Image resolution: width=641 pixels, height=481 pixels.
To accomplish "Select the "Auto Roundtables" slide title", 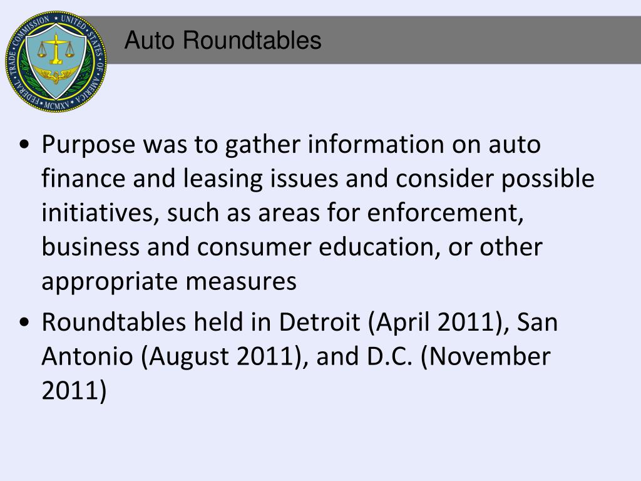I will tap(223, 41).
